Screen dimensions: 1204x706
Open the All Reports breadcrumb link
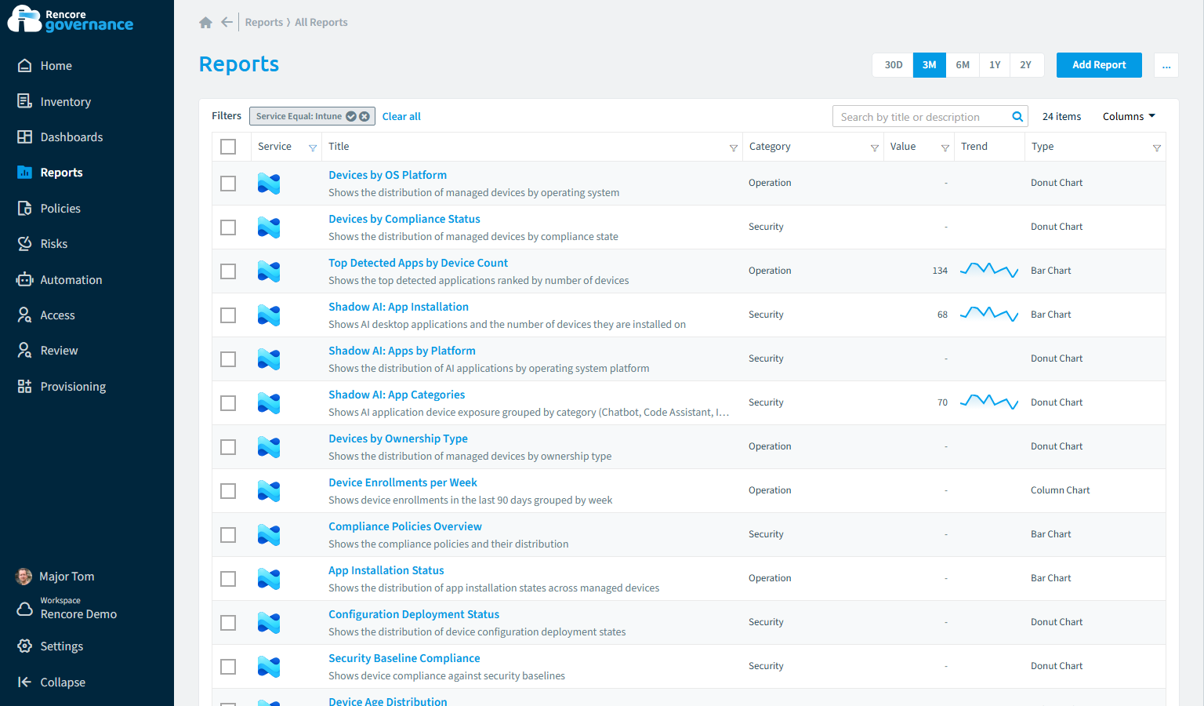(x=321, y=22)
